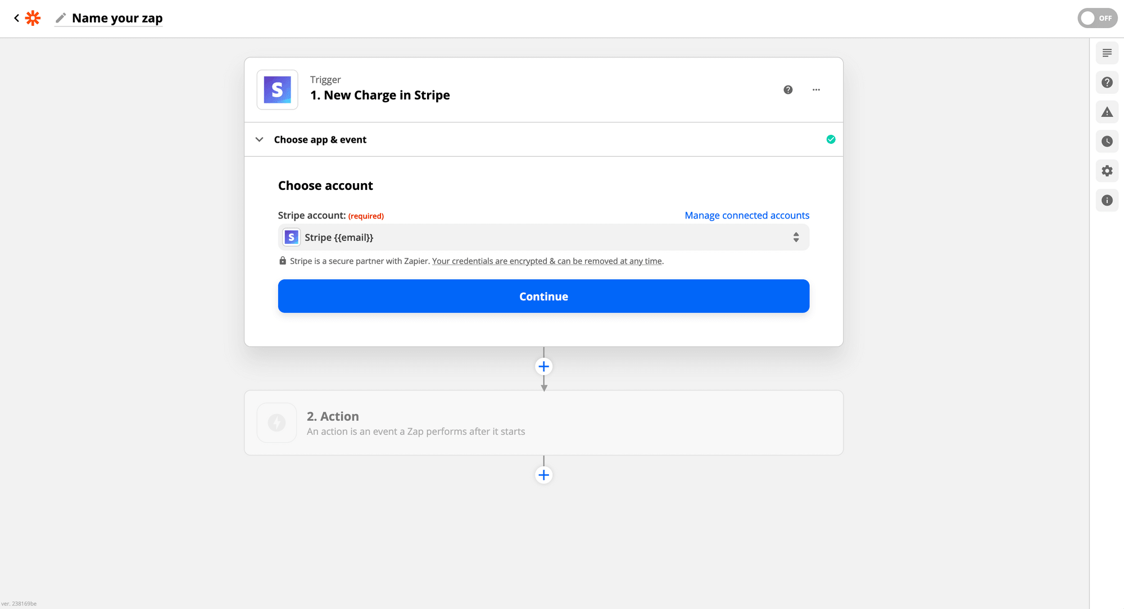Open the sidebar help question icon
Screen dimensions: 1124x609
1107,83
